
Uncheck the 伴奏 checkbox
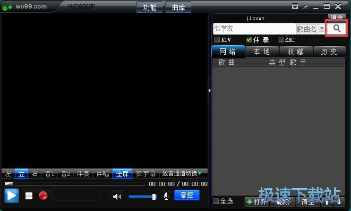pos(249,40)
